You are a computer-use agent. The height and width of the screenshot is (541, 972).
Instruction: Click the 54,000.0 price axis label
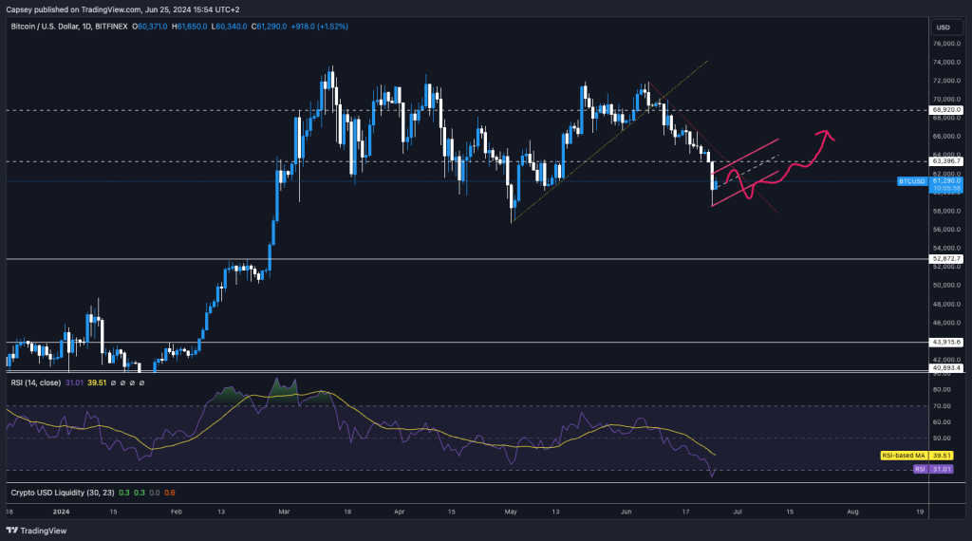[x=947, y=249]
